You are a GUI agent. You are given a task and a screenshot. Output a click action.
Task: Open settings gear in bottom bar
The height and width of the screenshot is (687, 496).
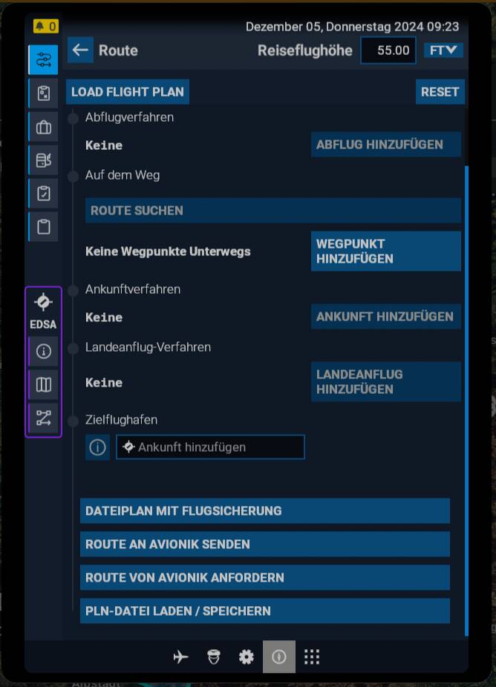point(246,657)
